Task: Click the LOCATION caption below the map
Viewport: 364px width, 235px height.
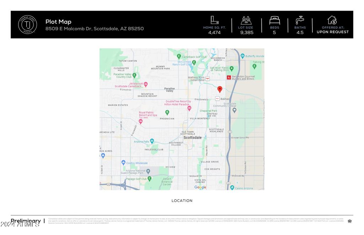Action: pyautogui.click(x=182, y=201)
